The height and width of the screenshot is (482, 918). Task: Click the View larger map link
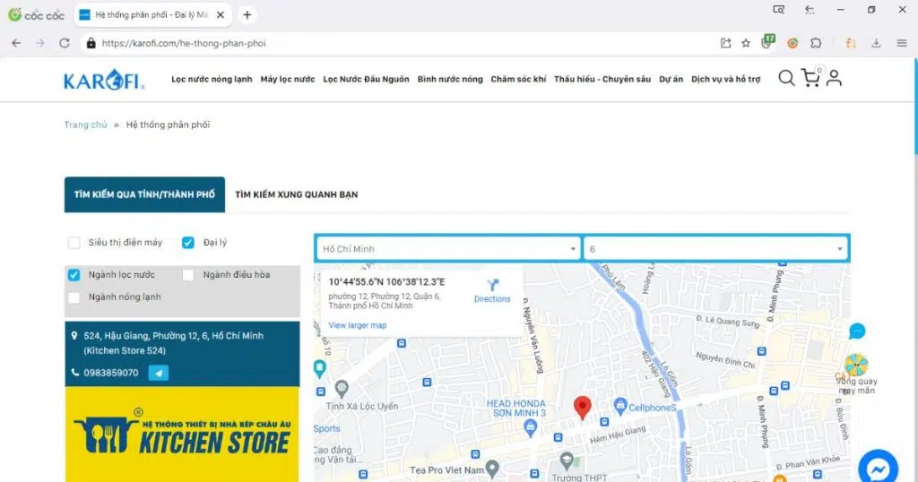click(x=358, y=325)
